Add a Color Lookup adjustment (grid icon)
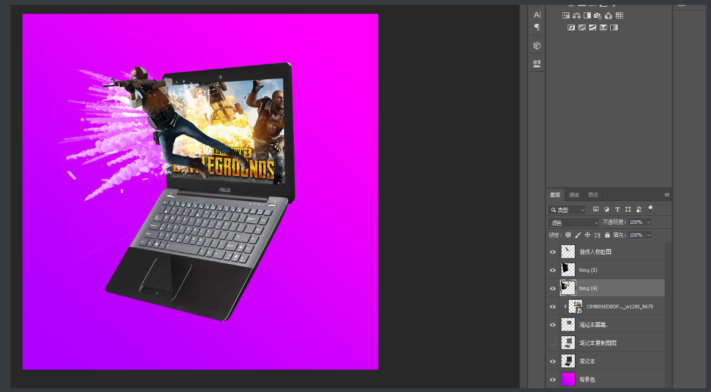The width and height of the screenshot is (711, 392). point(620,15)
